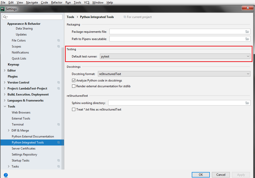The height and width of the screenshot is (178, 255).
Task: Click the help question mark icon
Action: tap(6, 175)
